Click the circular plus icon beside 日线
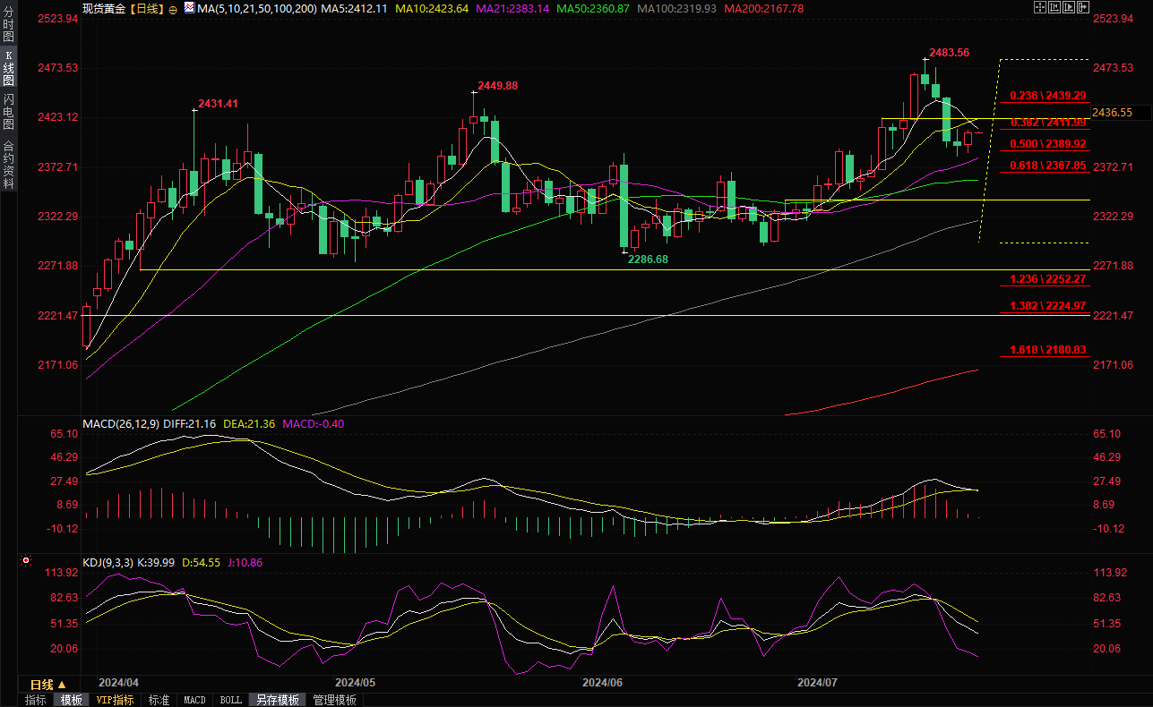 coord(172,8)
